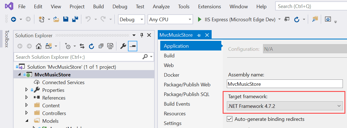Start IIS Express with green play button

click(199, 19)
